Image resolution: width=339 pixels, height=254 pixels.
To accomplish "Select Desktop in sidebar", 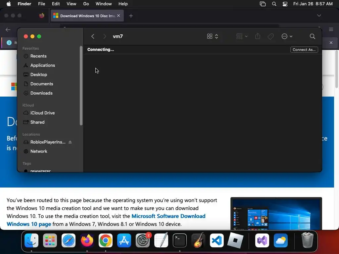I will tap(38, 74).
